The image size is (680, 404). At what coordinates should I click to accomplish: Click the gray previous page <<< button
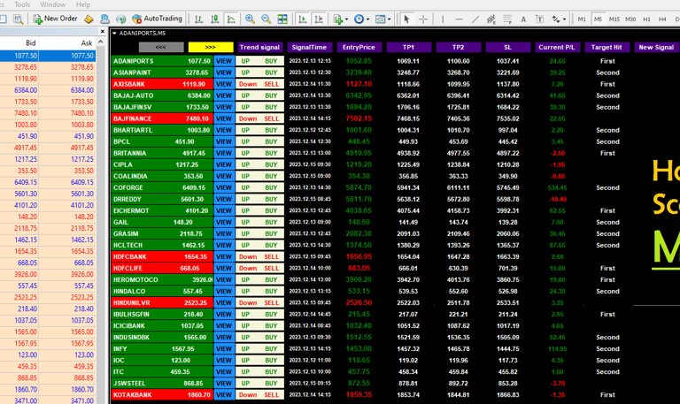click(161, 47)
